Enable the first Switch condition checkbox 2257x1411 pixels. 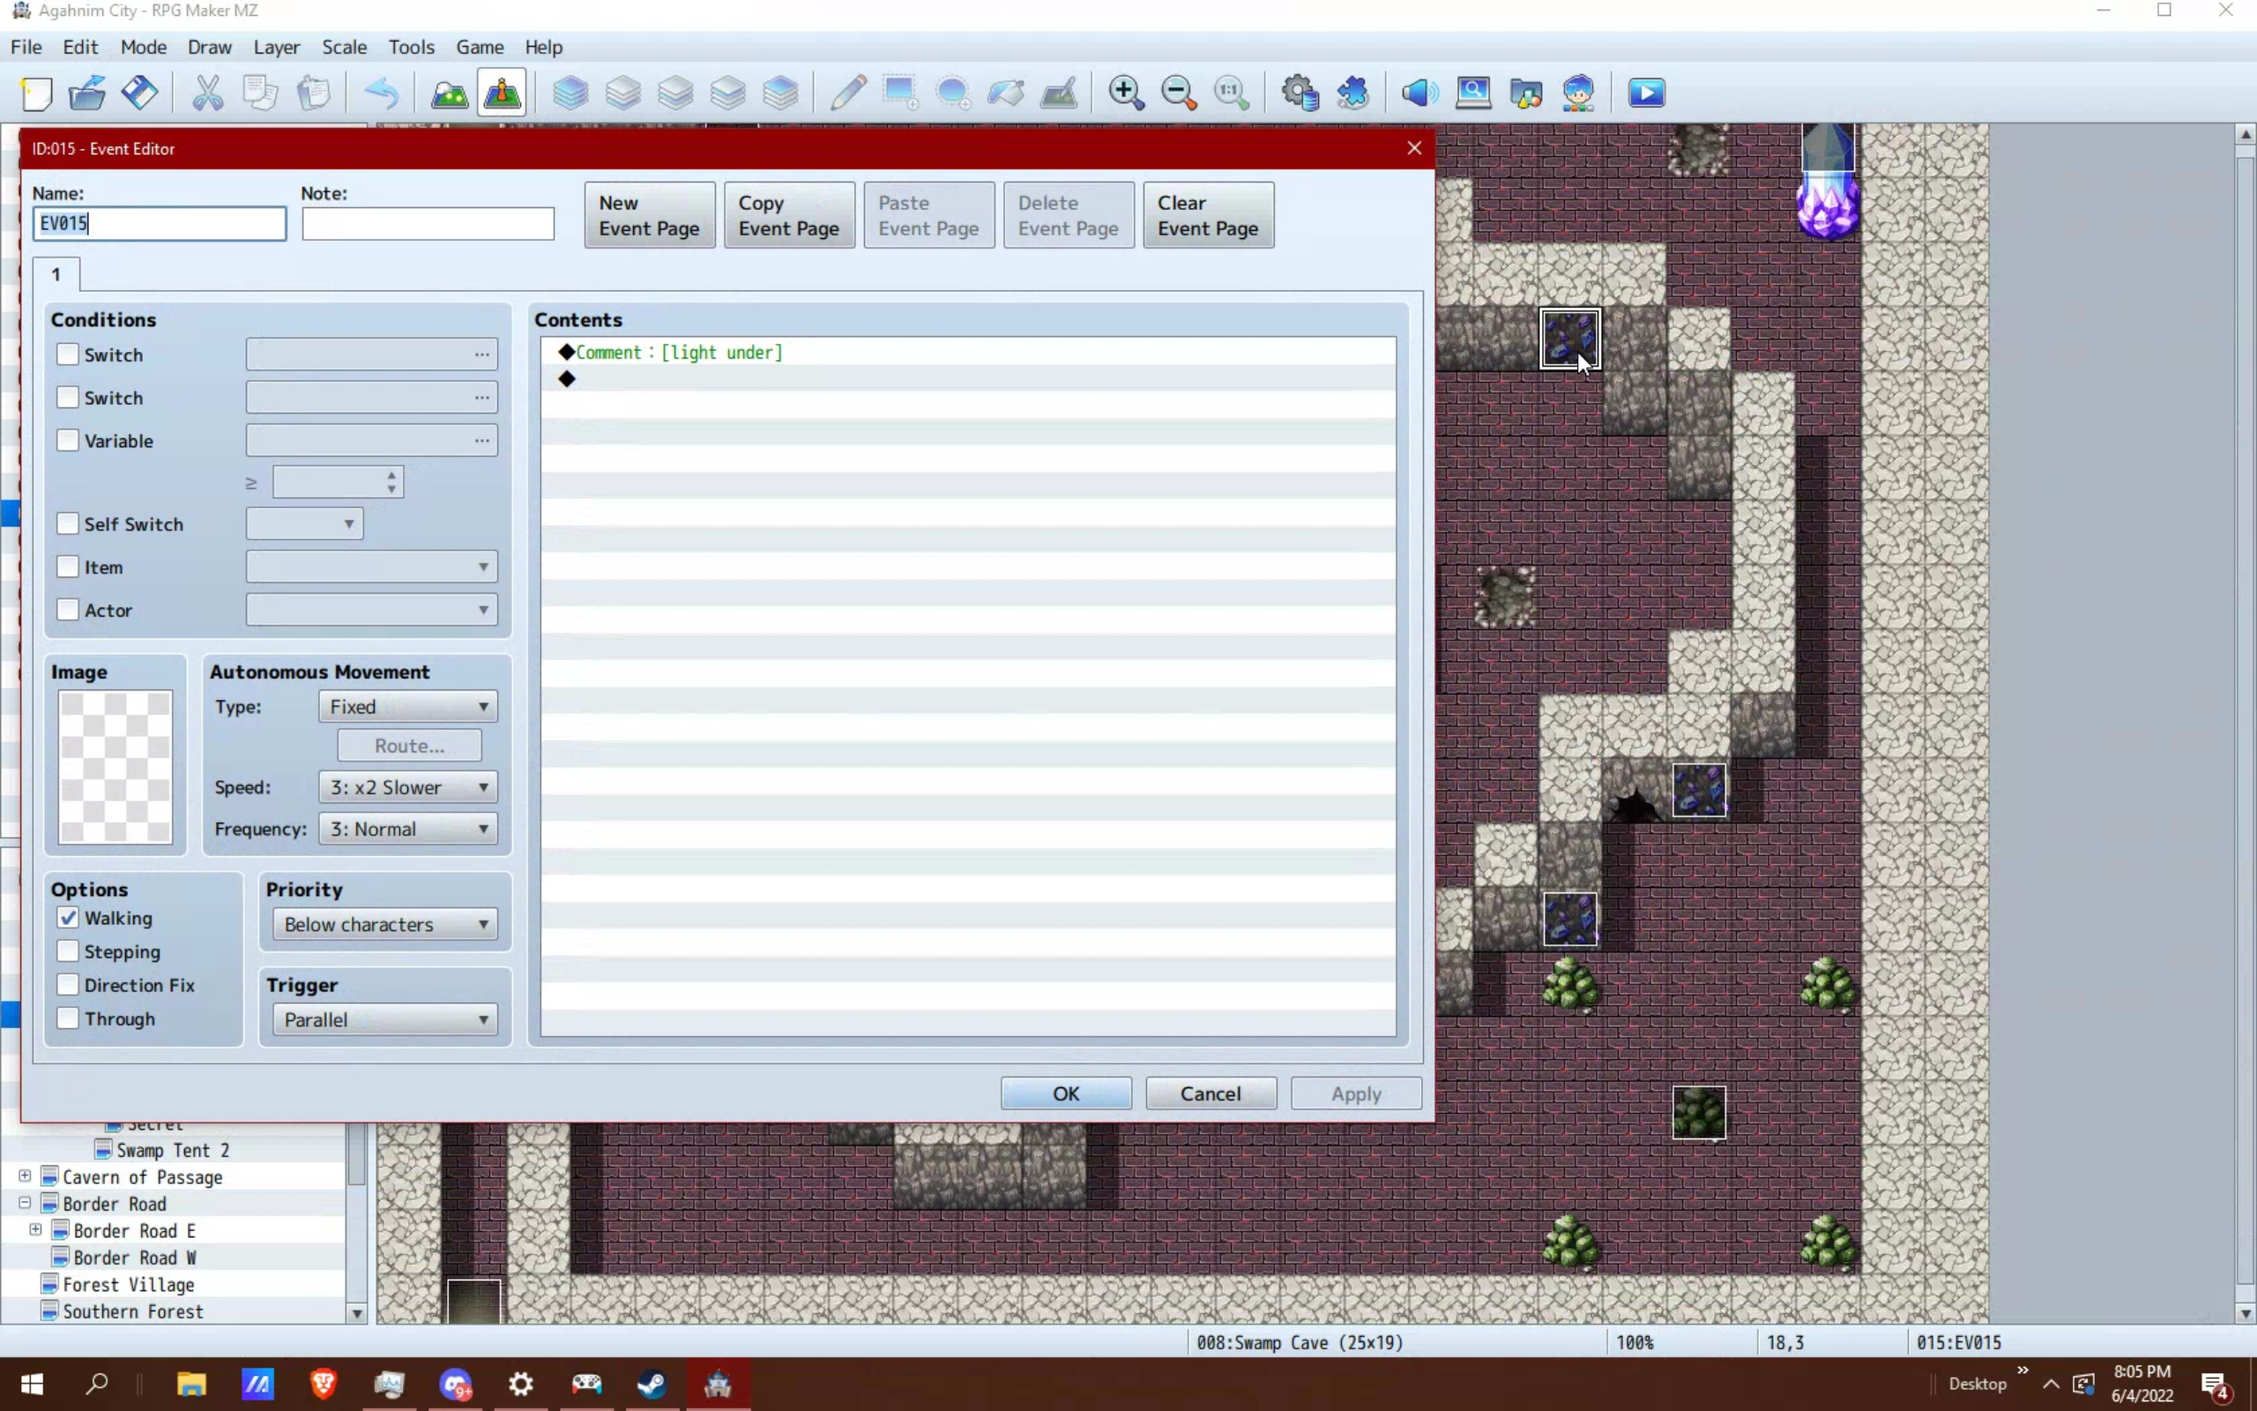(x=67, y=355)
